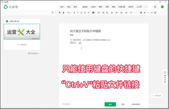
Task: Click the add new article plus button
Action: 22,45
